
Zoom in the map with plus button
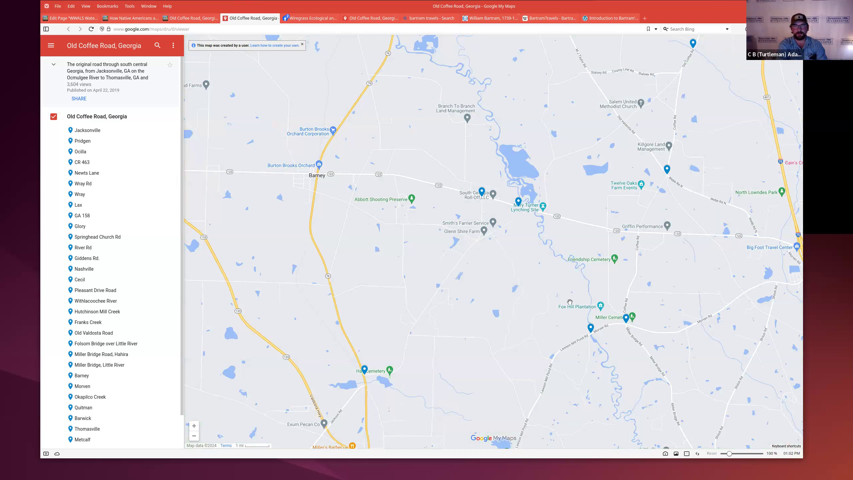point(194,426)
